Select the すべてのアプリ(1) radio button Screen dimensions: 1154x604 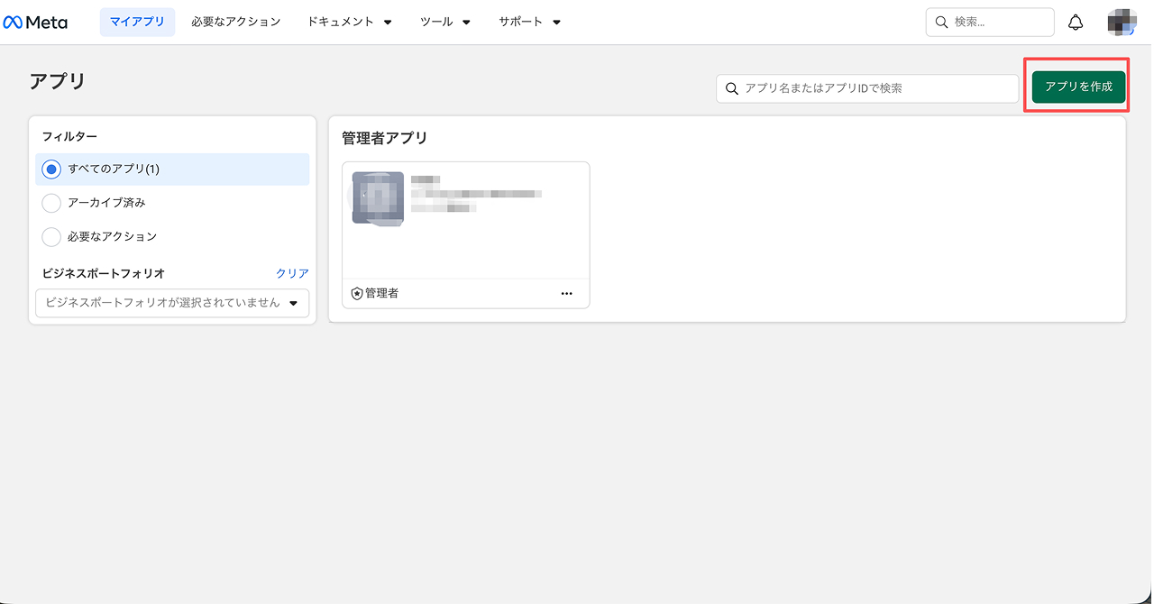pos(52,169)
